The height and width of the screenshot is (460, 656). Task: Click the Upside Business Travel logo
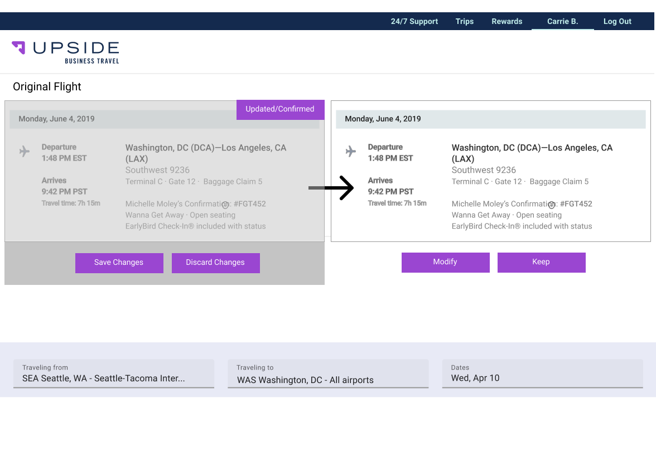tap(65, 52)
